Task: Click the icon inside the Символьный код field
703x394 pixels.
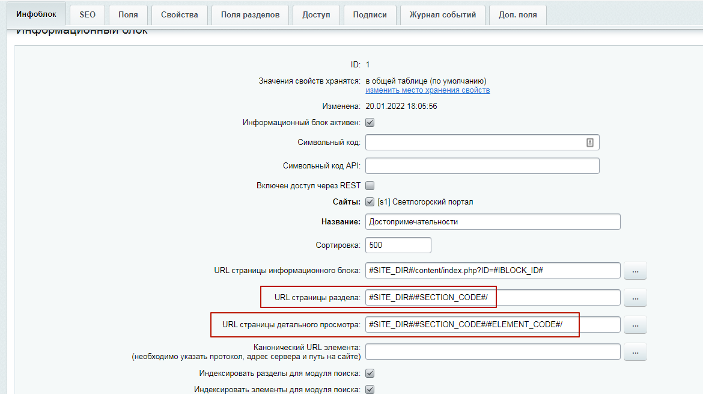Action: point(590,143)
